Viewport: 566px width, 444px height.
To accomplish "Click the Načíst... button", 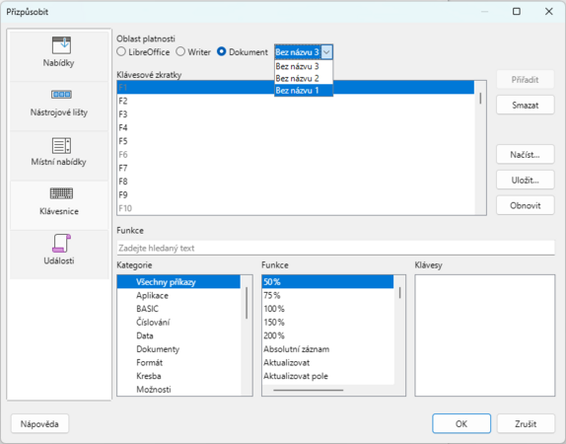I will click(x=526, y=155).
